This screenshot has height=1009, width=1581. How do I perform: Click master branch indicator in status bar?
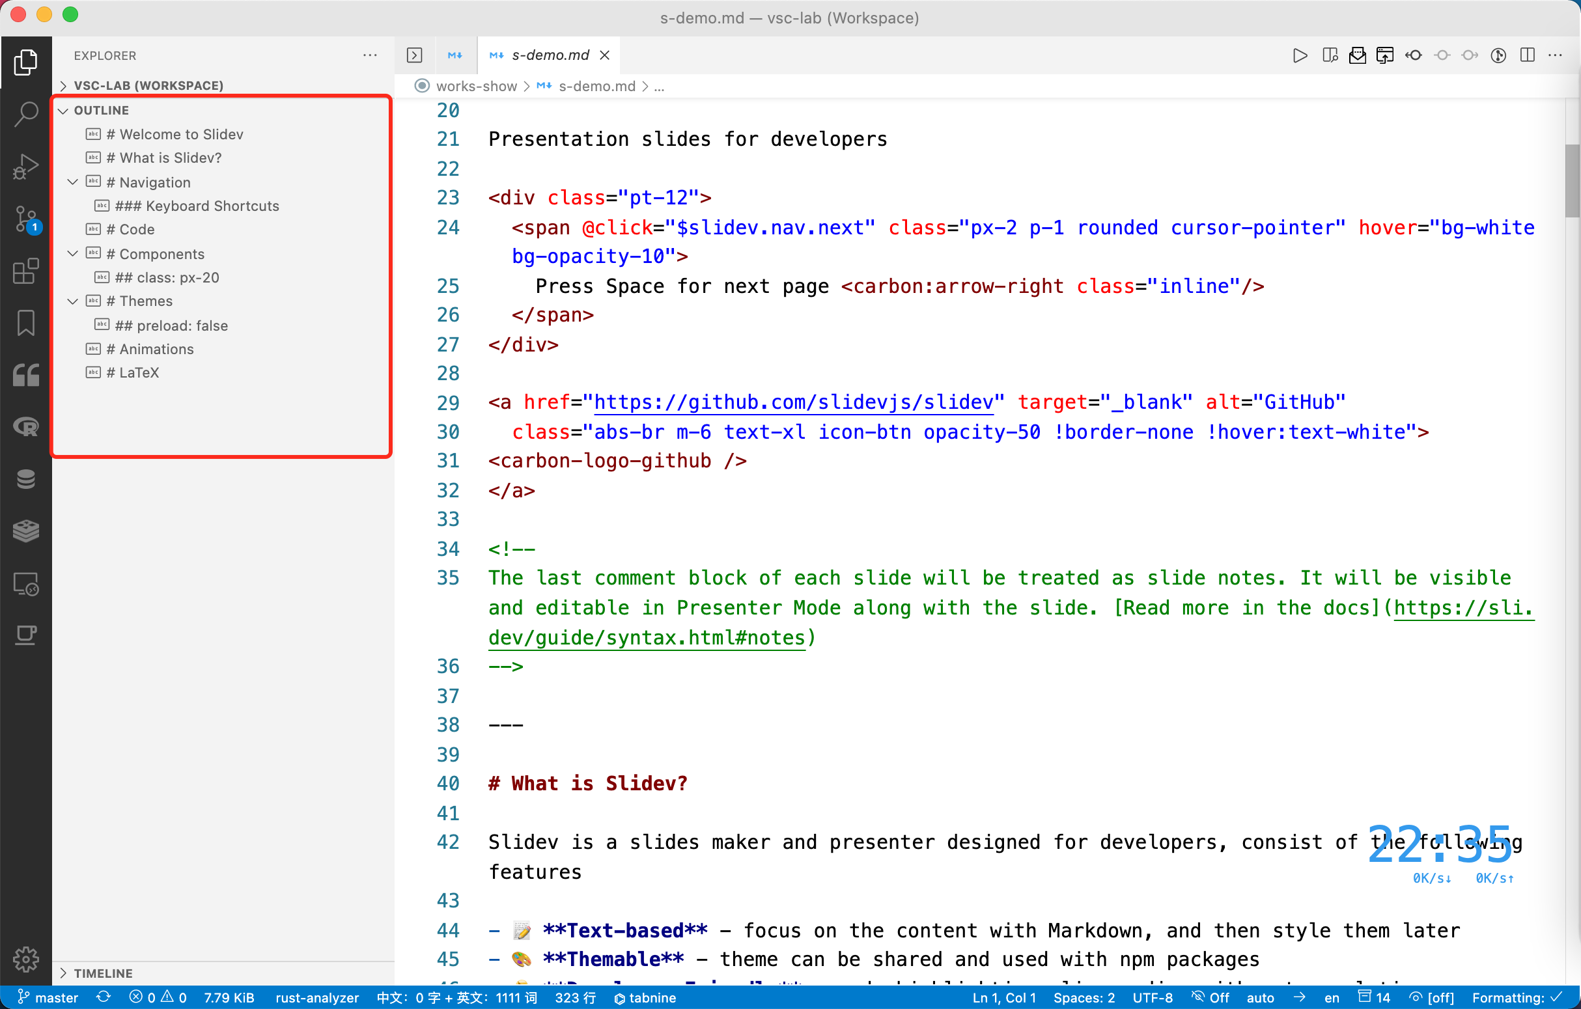point(48,997)
